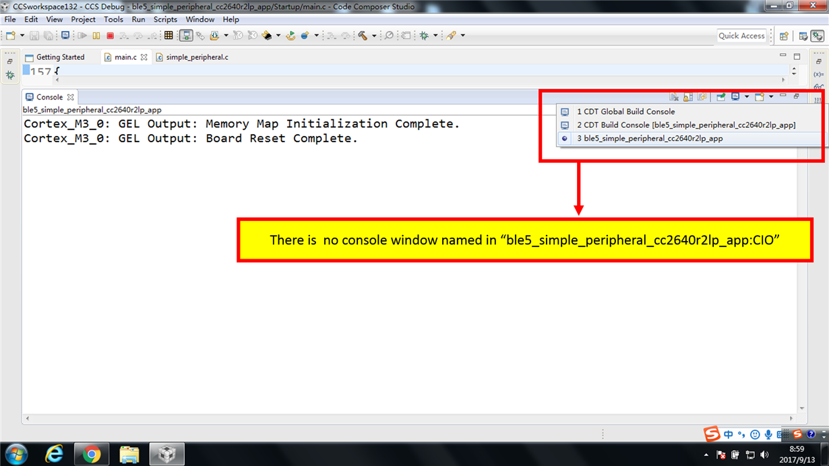
Task: Open the Open Console dropdown arrow
Action: tap(771, 97)
